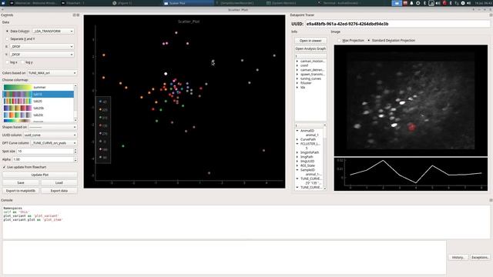Tick the log x checkbox
The image size is (493, 277).
pyautogui.click(x=7, y=62)
